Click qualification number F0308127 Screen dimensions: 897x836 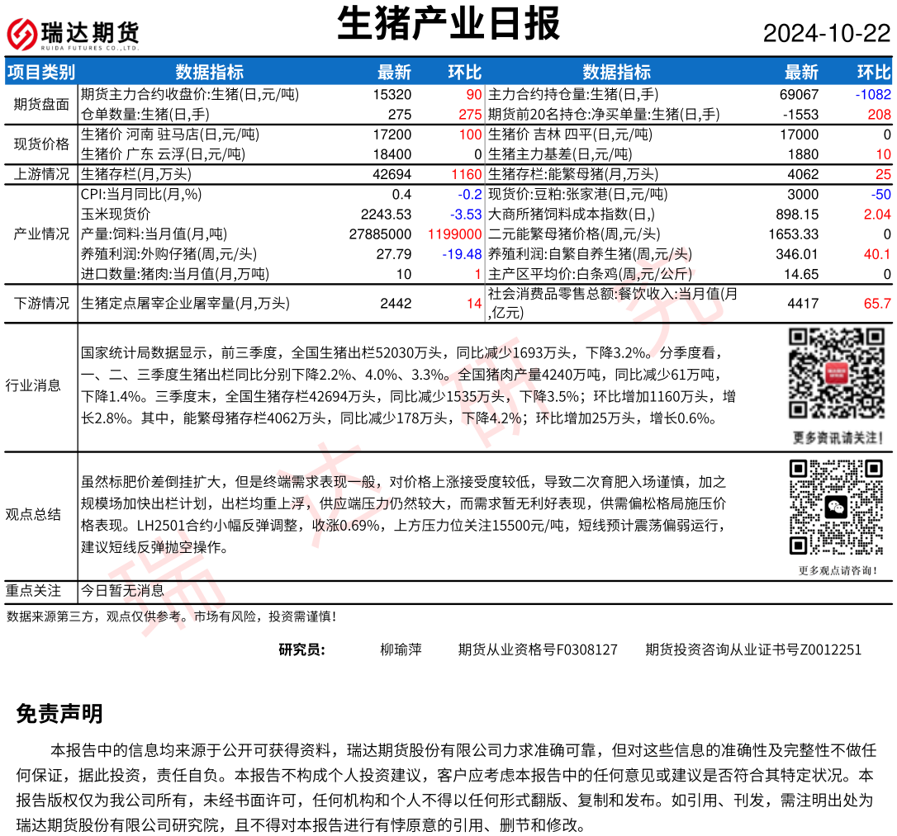(537, 649)
